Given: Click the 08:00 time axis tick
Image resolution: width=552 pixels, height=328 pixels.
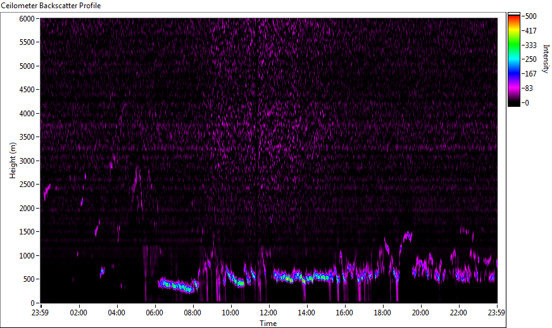Looking at the screenshot, I should [x=192, y=313].
